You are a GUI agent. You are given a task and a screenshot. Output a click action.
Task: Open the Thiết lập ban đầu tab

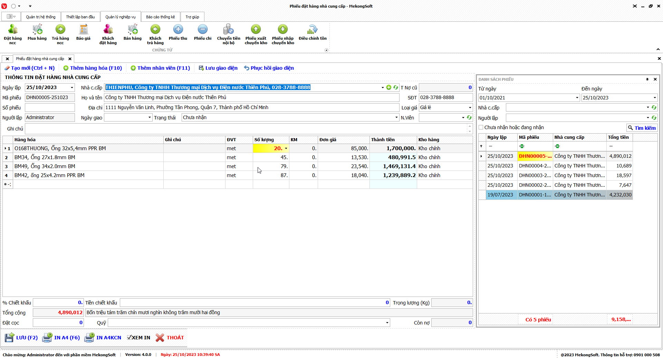[x=80, y=17]
